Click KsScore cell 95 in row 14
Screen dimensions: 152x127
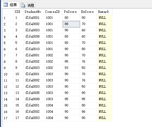(88, 99)
